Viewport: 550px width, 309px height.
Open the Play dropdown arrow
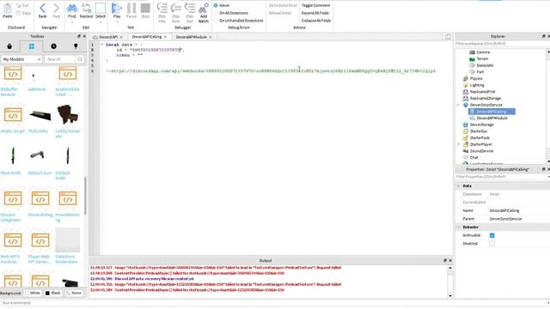[x=117, y=22]
